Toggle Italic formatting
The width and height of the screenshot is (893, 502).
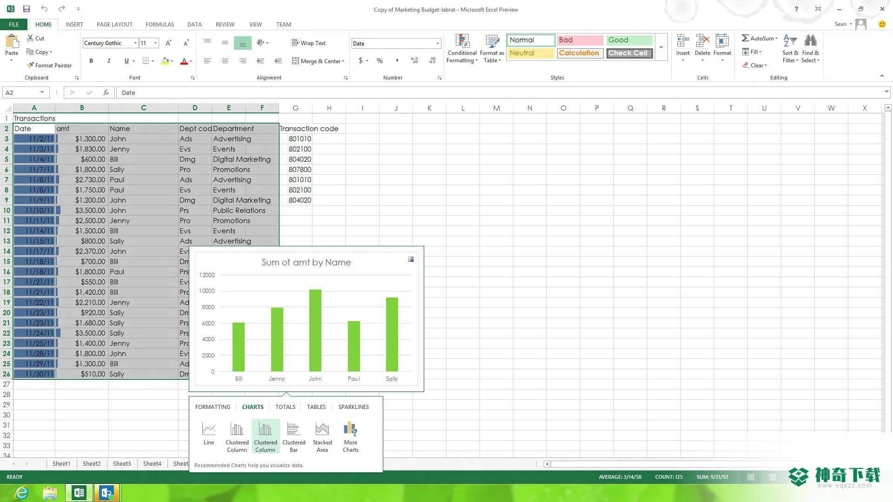point(109,61)
